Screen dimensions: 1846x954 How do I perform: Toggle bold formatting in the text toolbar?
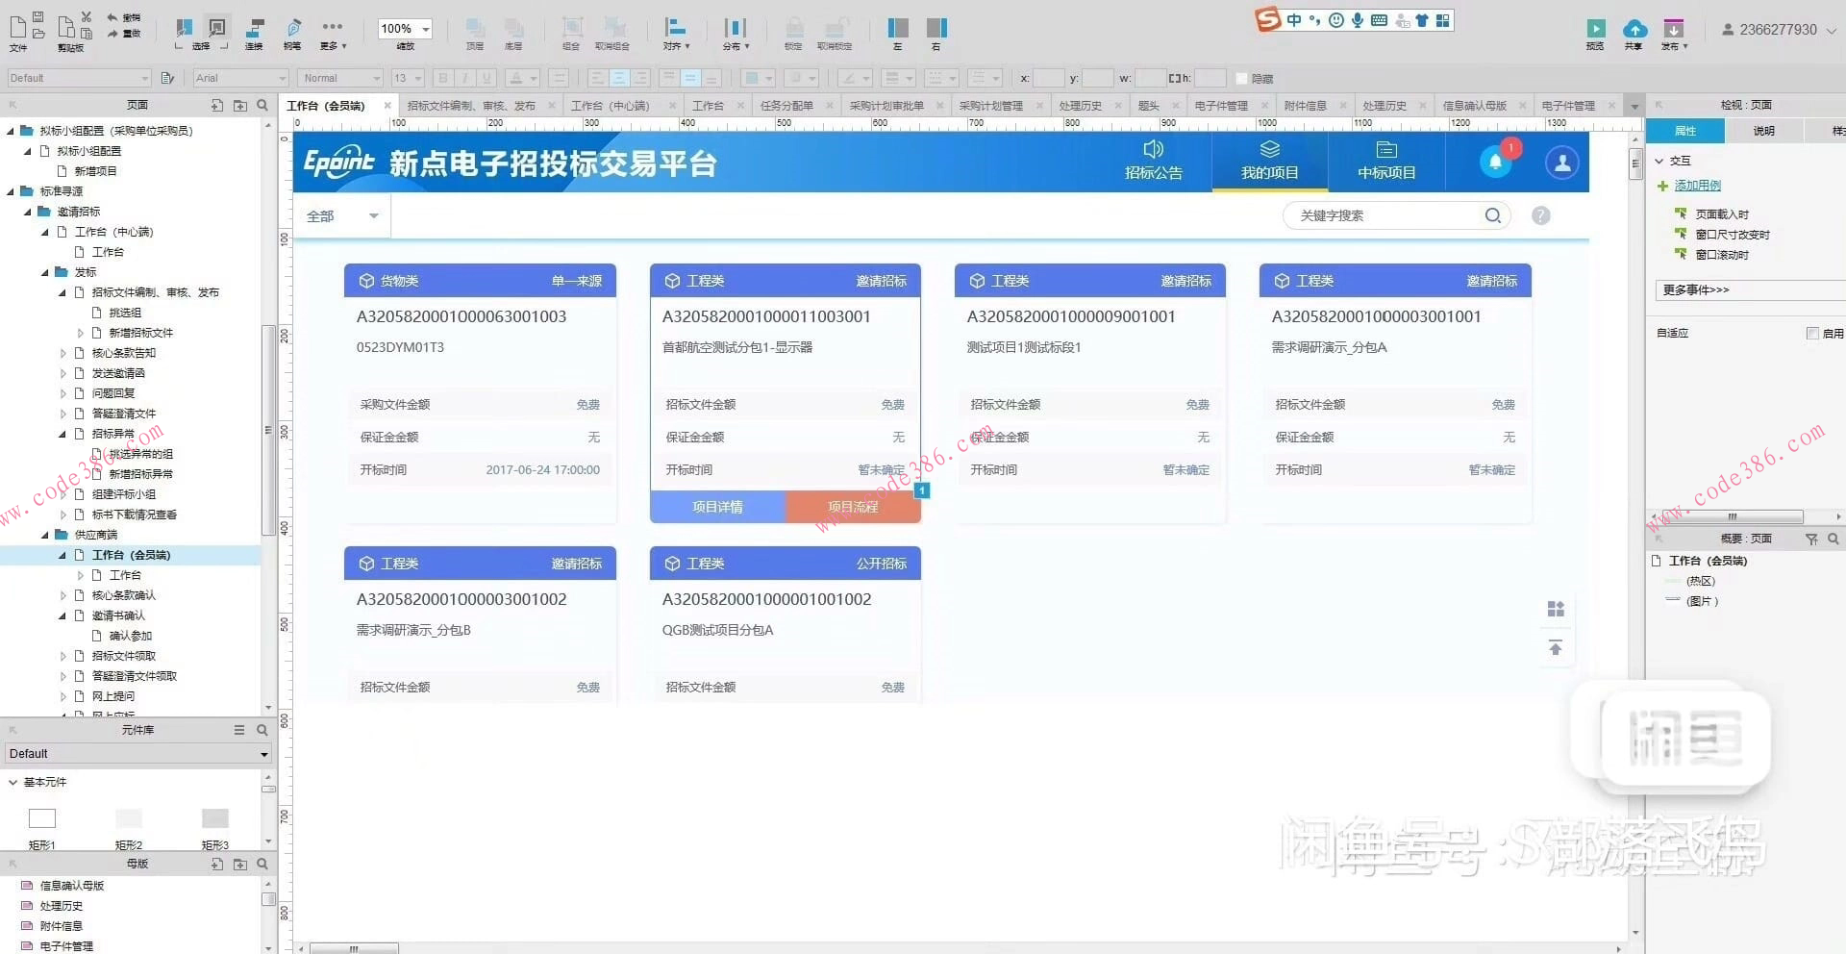pos(442,78)
